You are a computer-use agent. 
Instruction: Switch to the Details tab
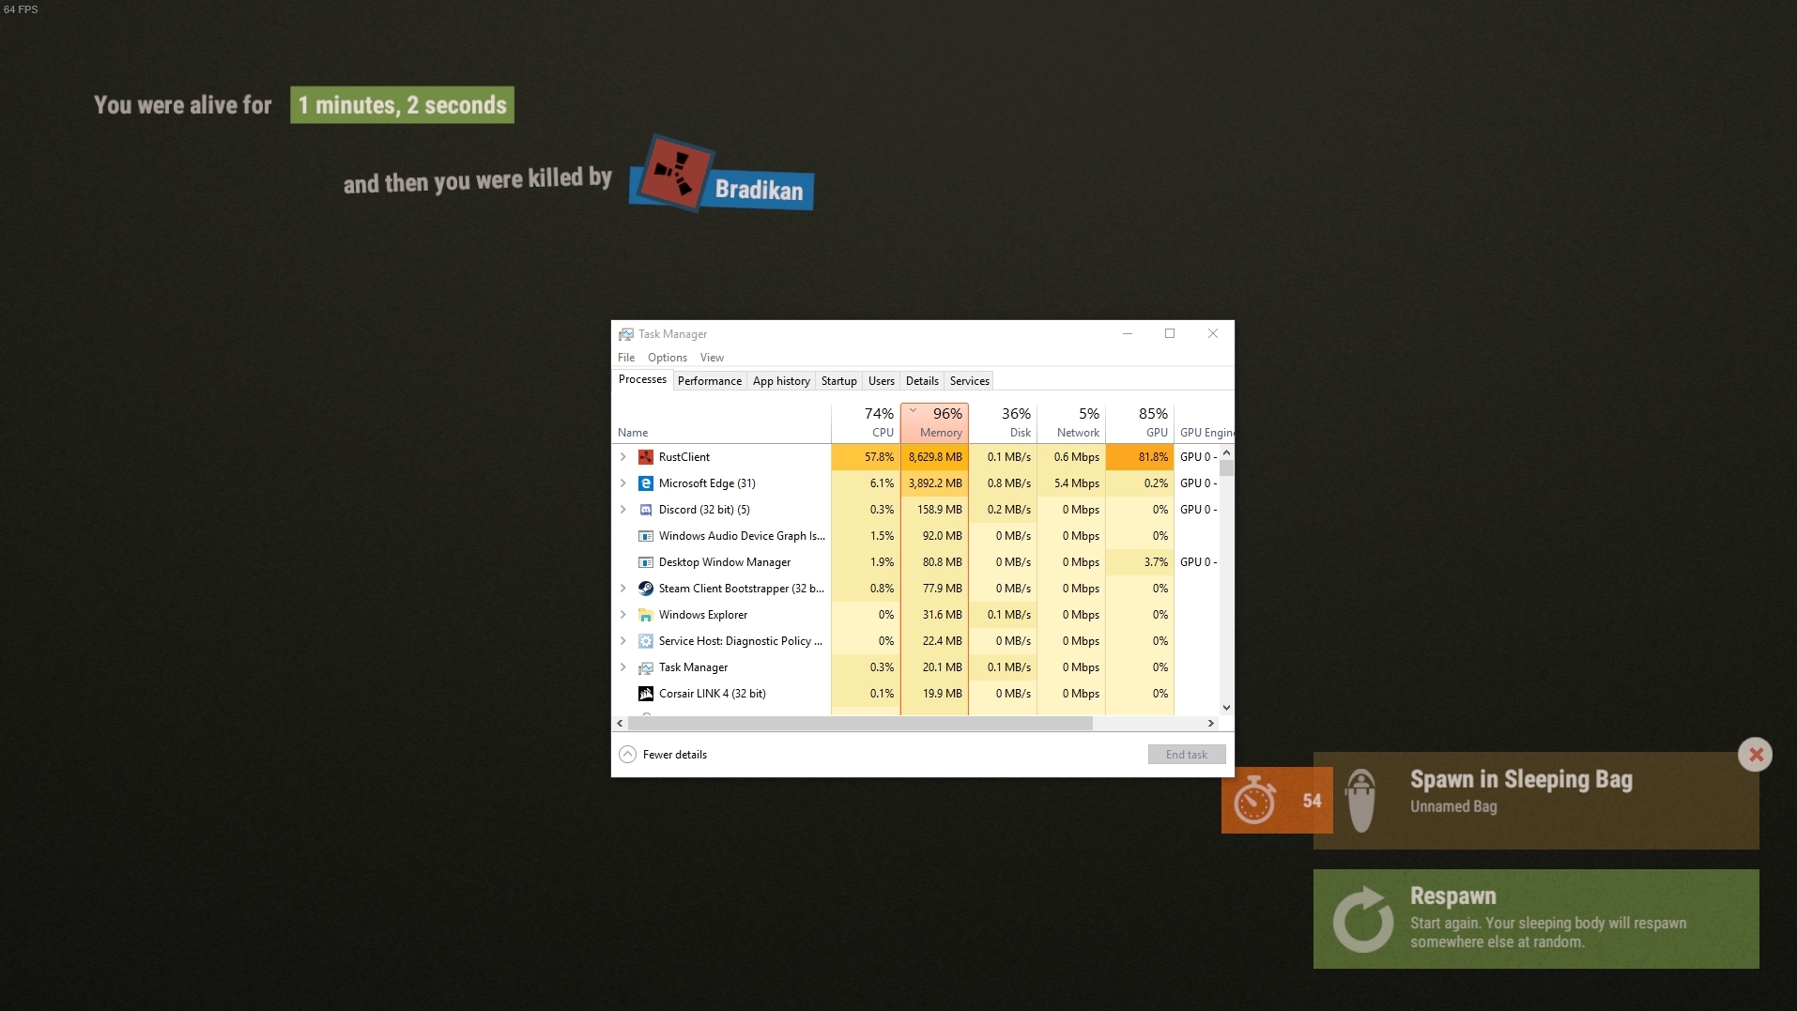[x=922, y=381]
